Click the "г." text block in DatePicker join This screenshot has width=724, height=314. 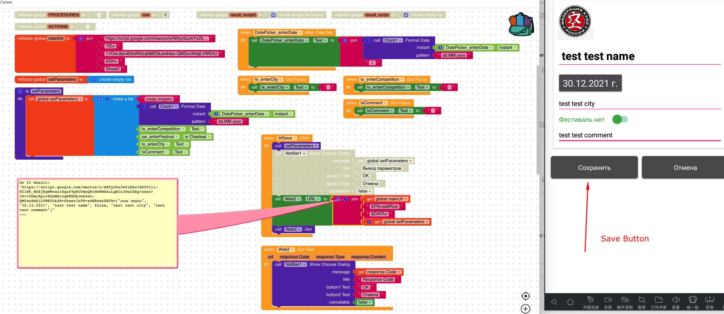click(372, 63)
